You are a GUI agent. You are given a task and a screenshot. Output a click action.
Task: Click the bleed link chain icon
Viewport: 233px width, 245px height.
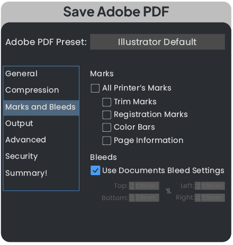tap(168, 191)
